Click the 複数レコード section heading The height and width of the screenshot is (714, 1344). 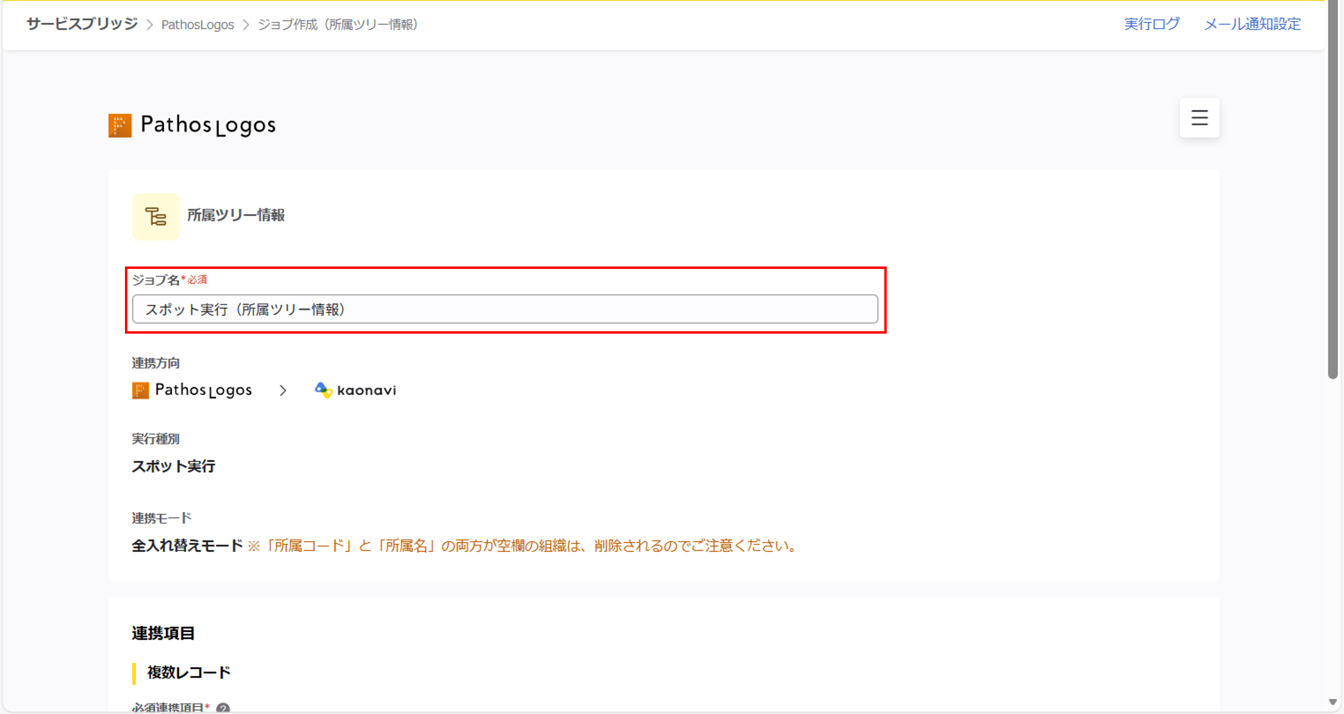tap(188, 672)
